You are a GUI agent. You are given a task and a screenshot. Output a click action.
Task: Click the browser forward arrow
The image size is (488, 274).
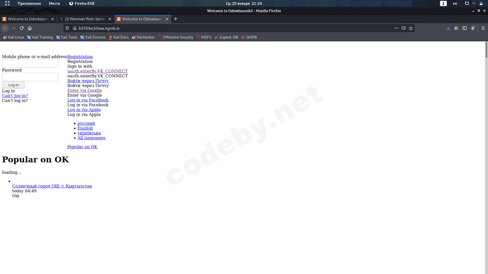click(13, 28)
